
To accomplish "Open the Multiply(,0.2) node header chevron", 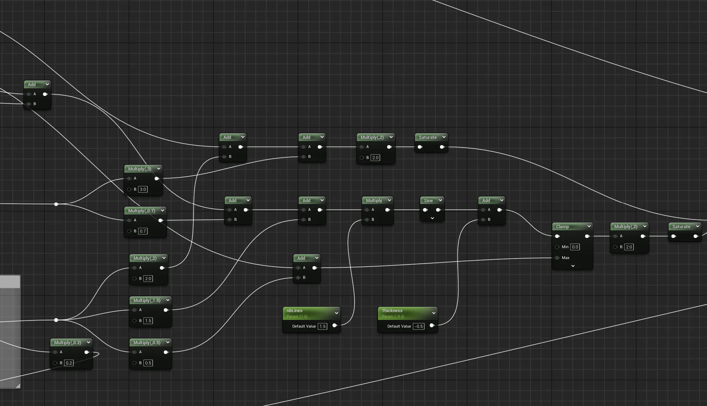I will 88,342.
